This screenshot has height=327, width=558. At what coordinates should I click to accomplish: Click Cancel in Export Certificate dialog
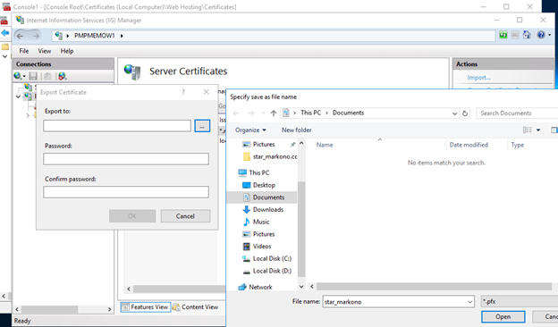185,216
